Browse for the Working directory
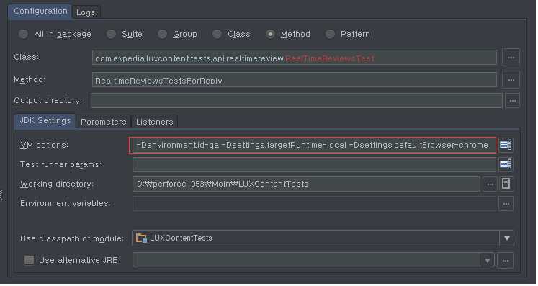 [x=490, y=184]
